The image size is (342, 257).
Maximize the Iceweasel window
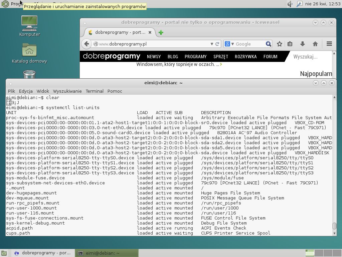323,22
